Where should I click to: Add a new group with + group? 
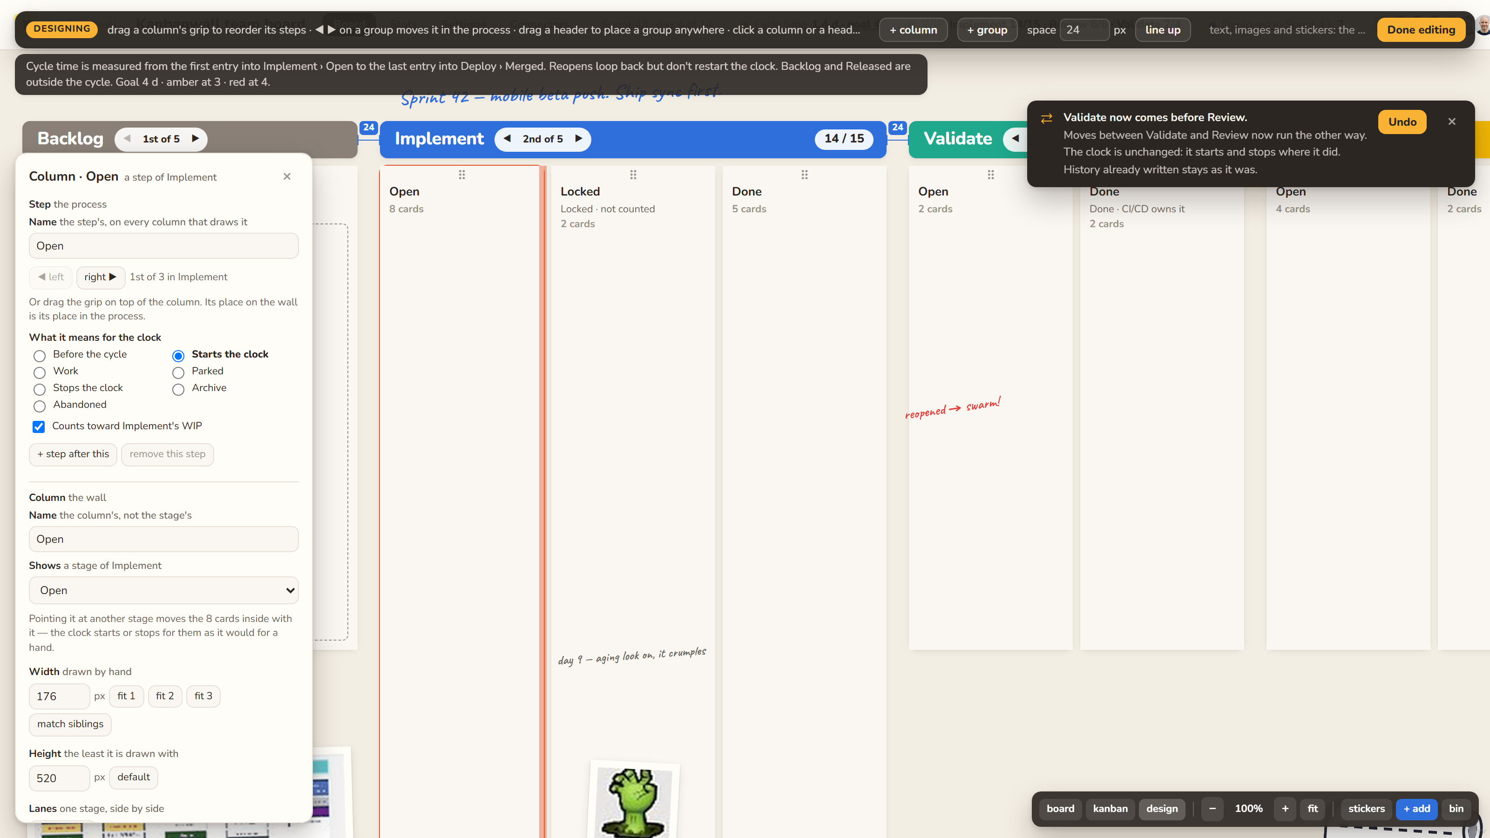coord(987,29)
